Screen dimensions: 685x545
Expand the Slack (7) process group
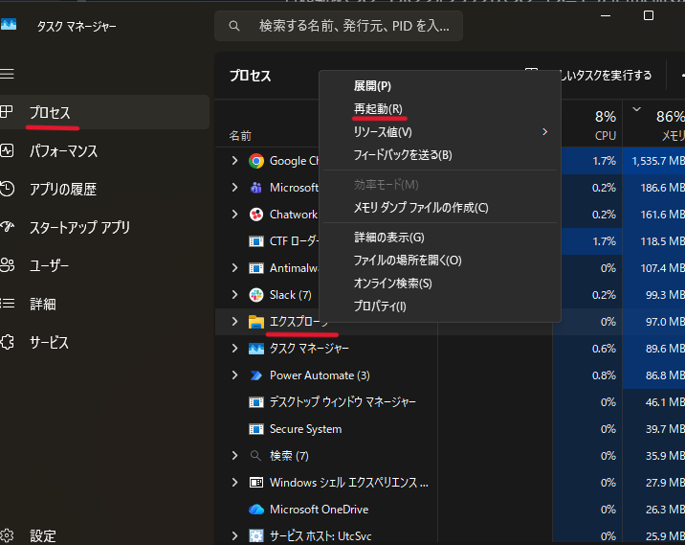click(x=234, y=295)
